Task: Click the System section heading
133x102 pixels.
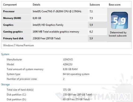Action: point(5,54)
